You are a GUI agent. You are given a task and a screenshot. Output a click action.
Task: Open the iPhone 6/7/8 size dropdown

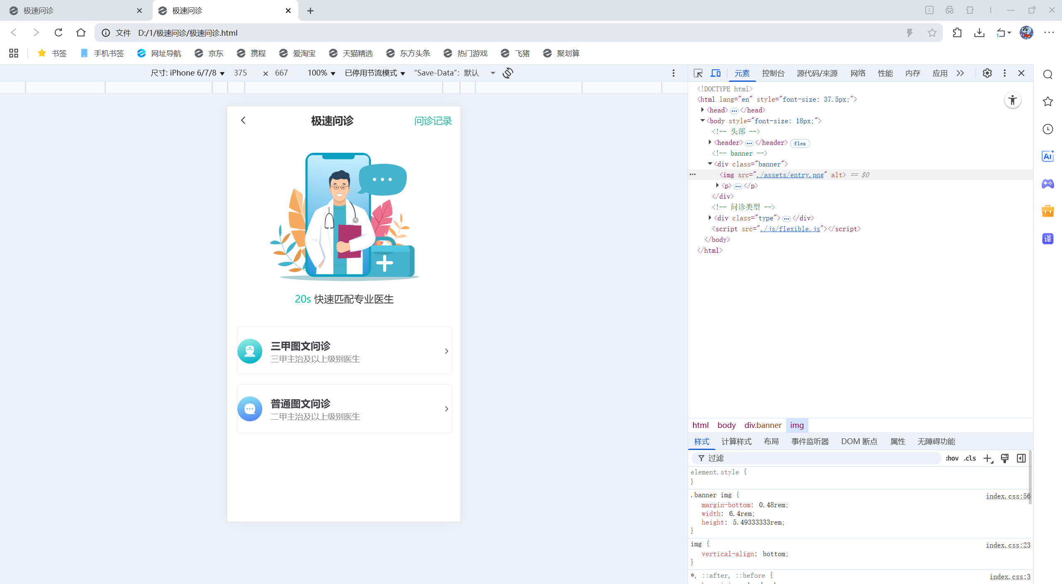(188, 73)
